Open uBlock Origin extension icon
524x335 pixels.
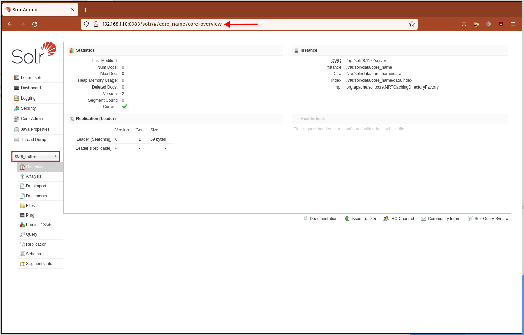pos(501,24)
